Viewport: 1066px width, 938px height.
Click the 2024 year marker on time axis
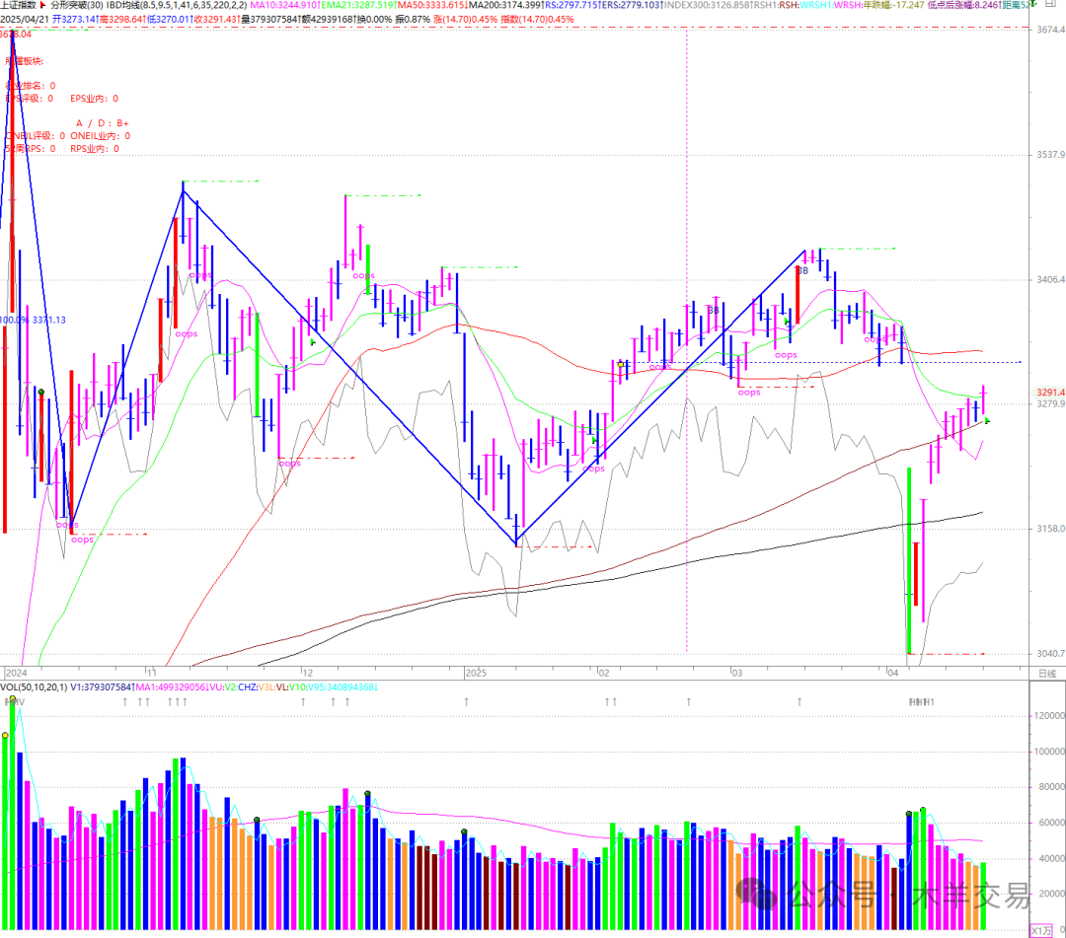click(x=17, y=673)
